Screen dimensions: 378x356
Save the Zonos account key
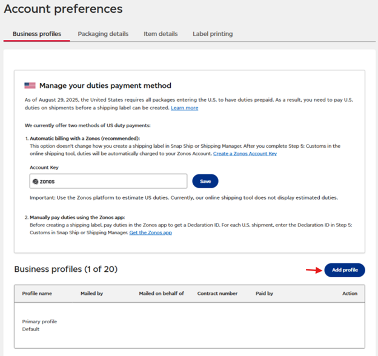click(205, 181)
